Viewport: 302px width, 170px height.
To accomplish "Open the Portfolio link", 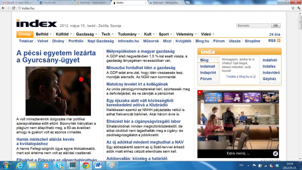I will [76, 41].
